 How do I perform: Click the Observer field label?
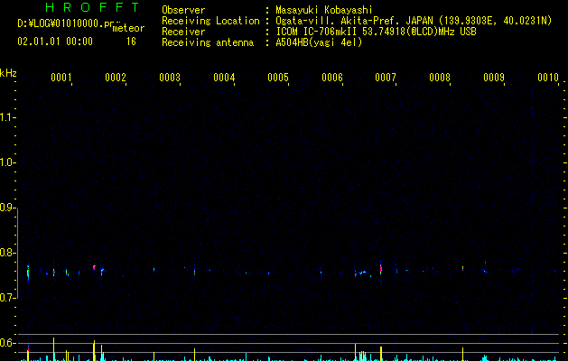(183, 10)
